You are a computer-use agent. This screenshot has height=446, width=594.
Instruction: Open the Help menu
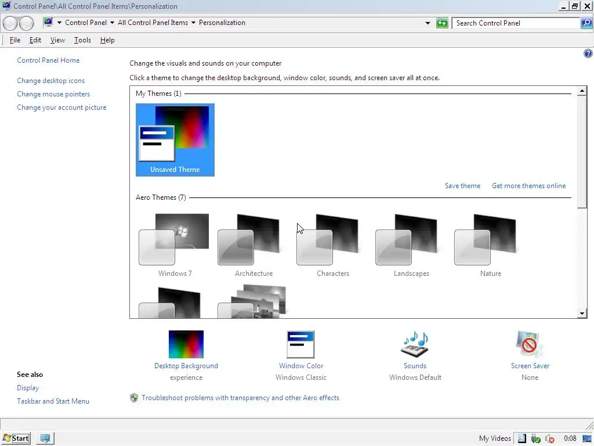[x=107, y=40]
